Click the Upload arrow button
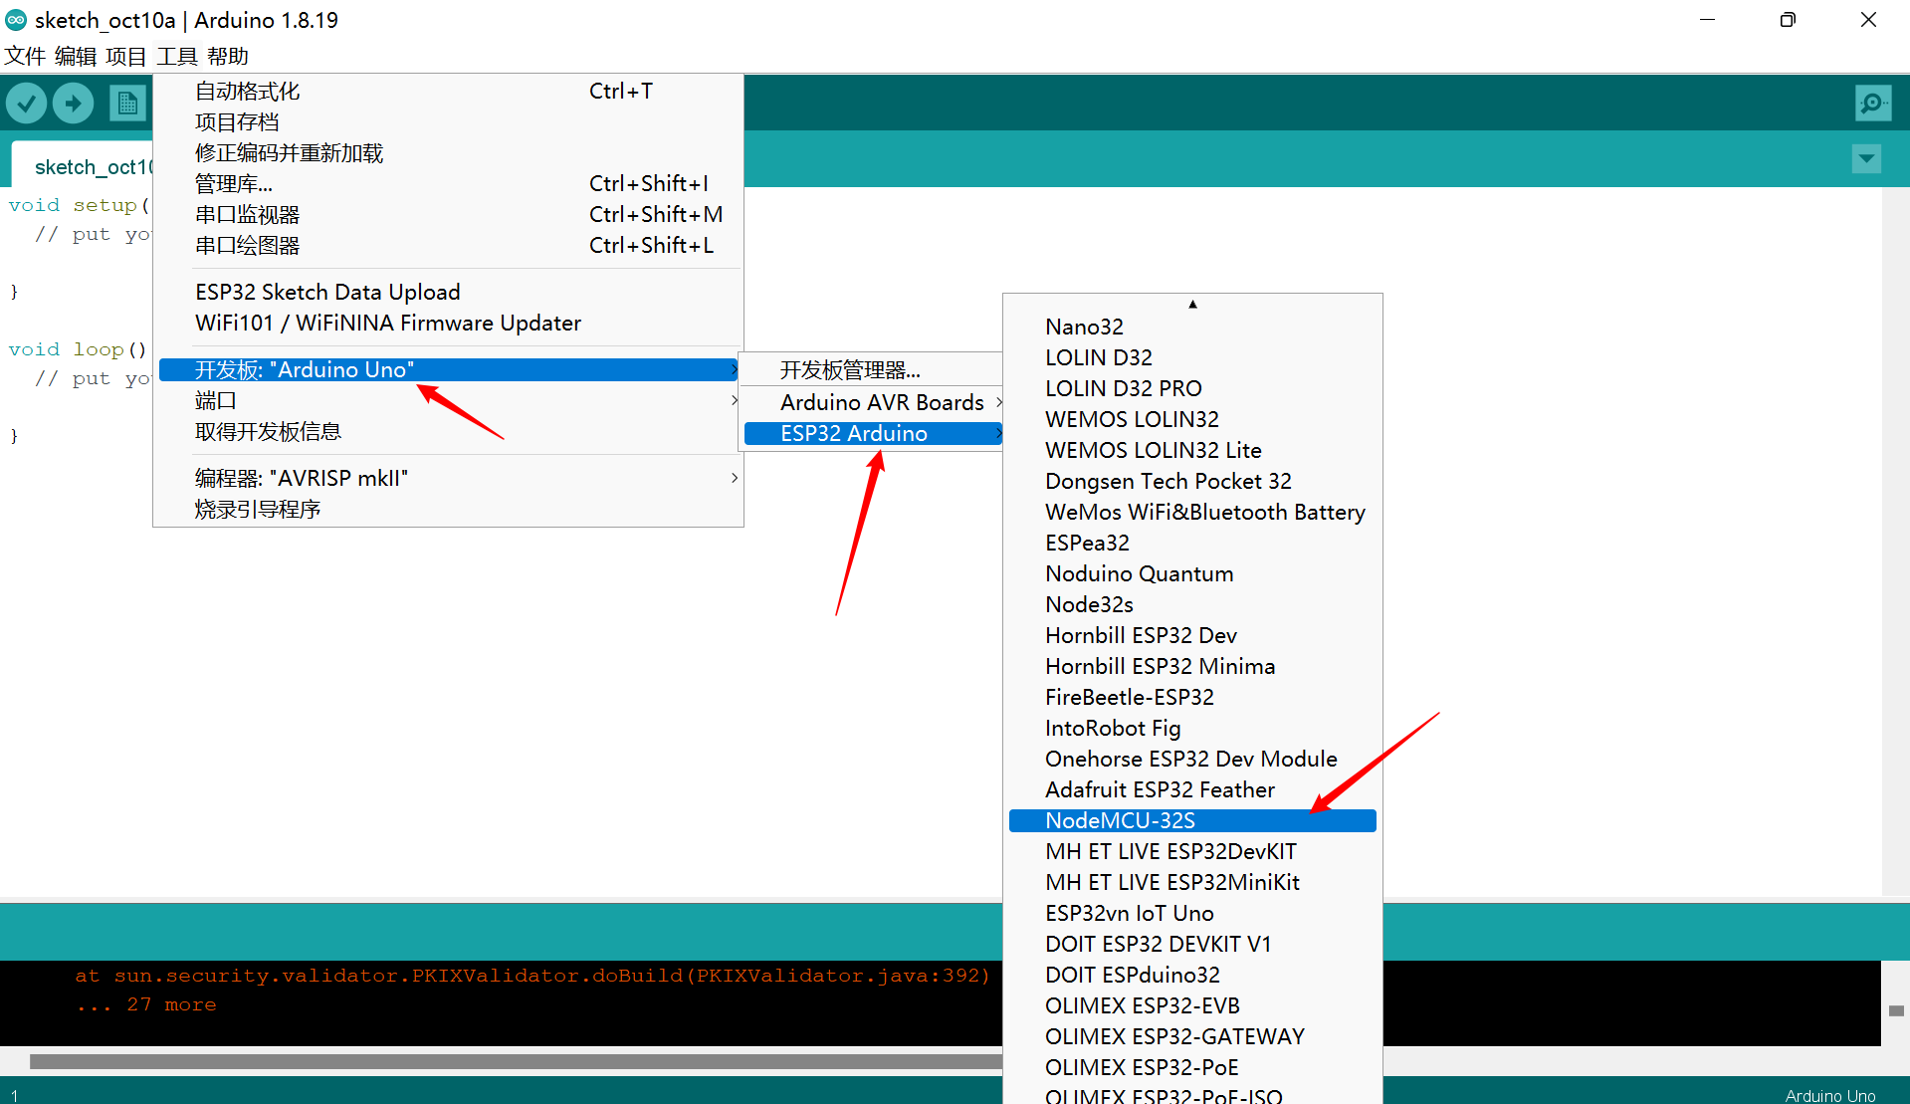 [x=73, y=103]
